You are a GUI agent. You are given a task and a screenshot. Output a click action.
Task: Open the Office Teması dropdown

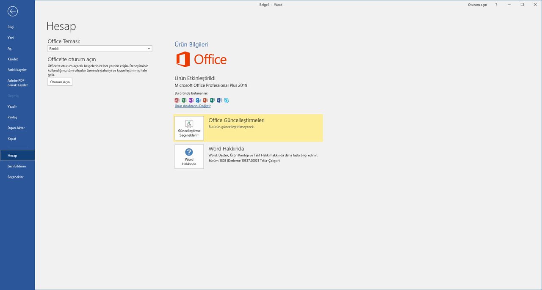click(x=100, y=49)
